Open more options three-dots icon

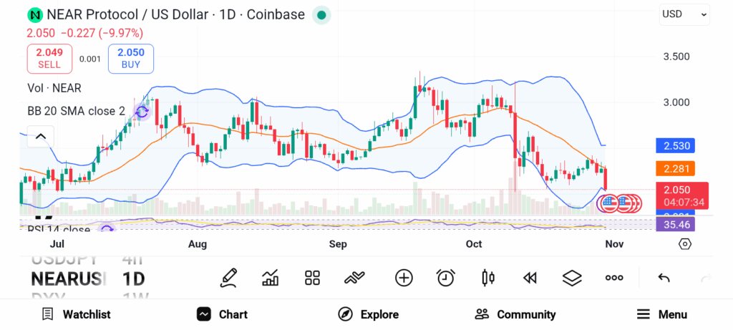tap(614, 278)
